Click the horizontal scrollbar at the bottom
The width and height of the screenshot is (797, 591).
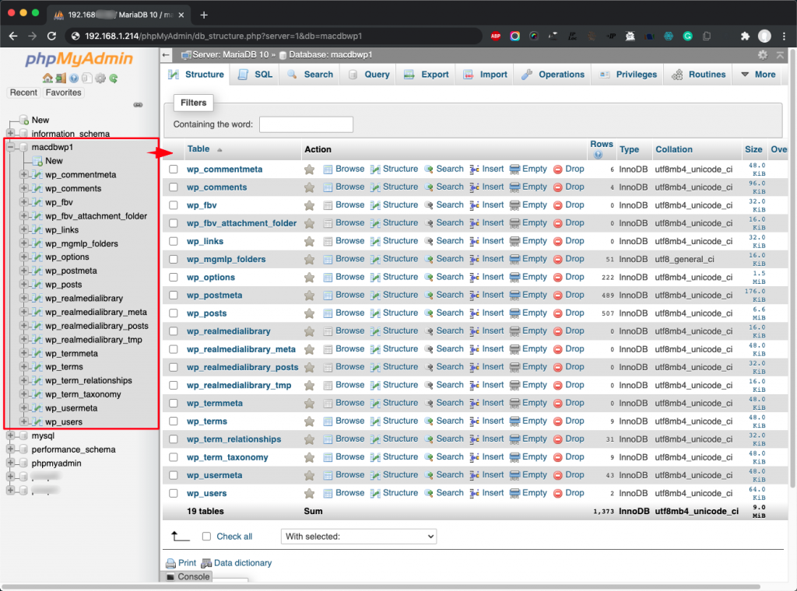pyautogui.click(x=381, y=587)
